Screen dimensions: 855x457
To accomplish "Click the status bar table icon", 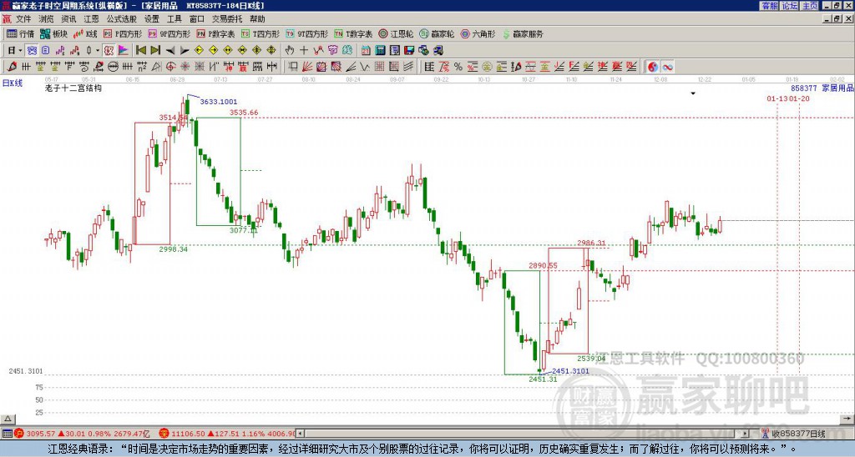I will [x=7, y=434].
